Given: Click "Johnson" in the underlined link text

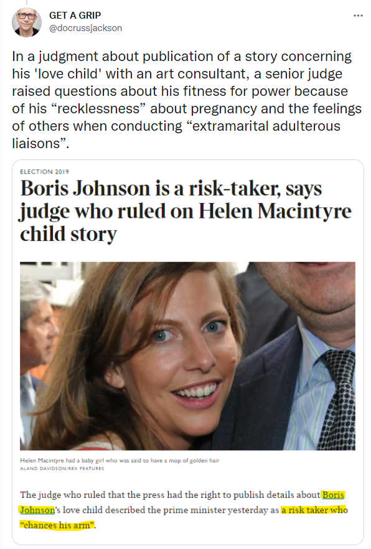Looking at the screenshot, I should pyautogui.click(x=37, y=510).
